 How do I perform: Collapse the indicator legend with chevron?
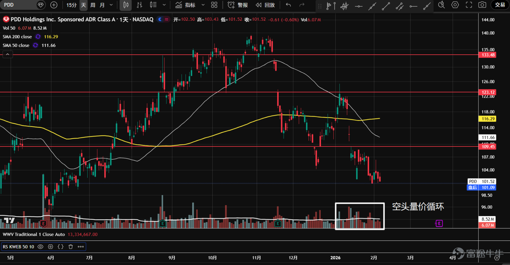[x=8, y=54]
